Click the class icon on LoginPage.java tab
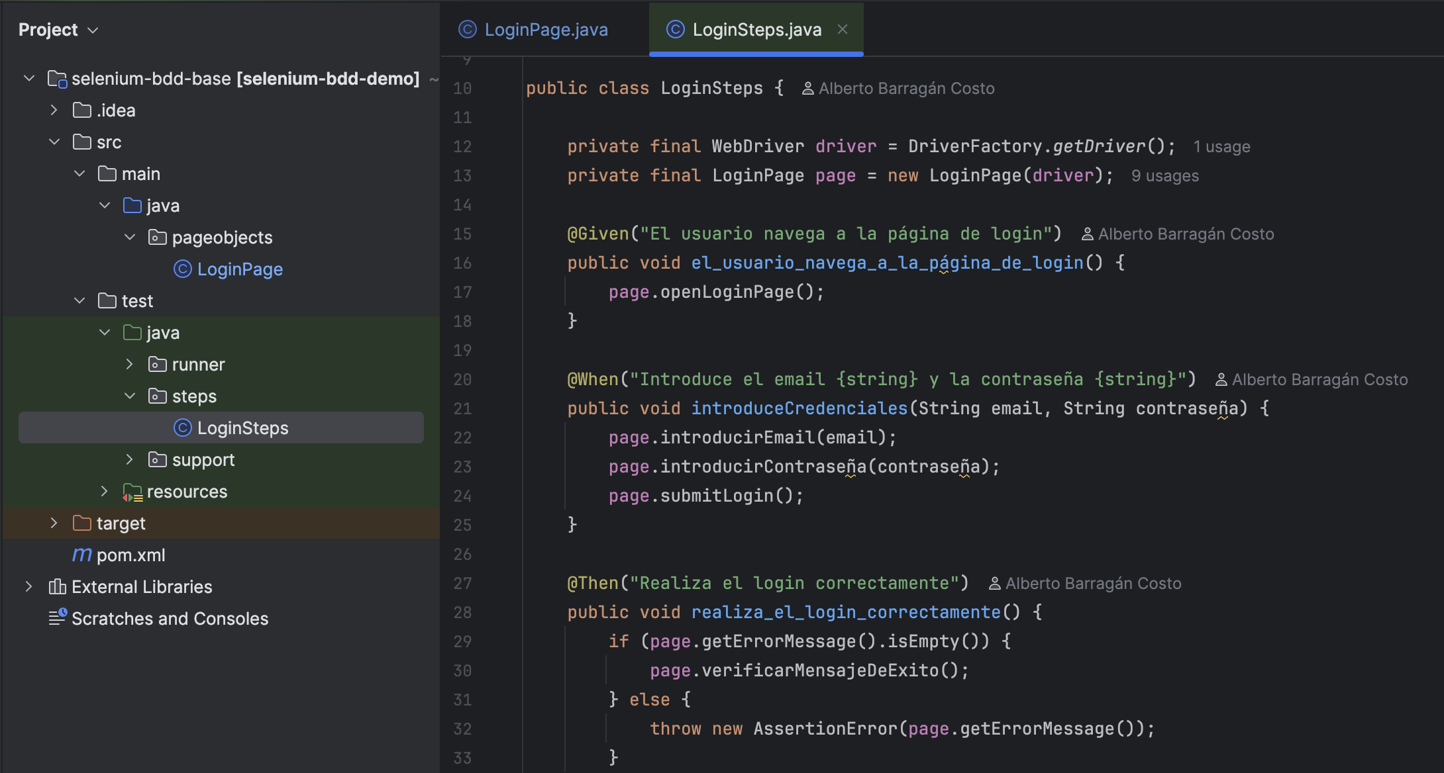Image resolution: width=1444 pixels, height=773 pixels. pyautogui.click(x=468, y=30)
